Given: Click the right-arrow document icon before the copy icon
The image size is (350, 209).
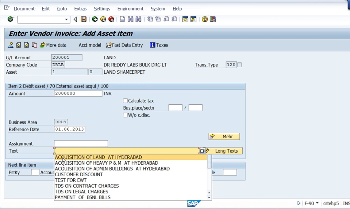Looking at the screenshot, I should [x=27, y=45].
